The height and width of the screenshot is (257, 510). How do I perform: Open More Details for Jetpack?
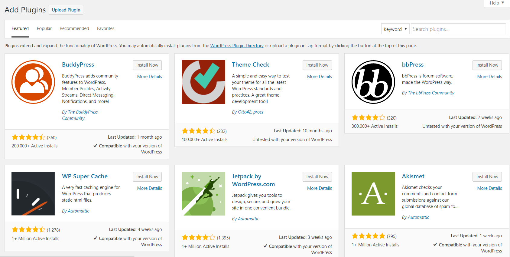[x=320, y=188]
